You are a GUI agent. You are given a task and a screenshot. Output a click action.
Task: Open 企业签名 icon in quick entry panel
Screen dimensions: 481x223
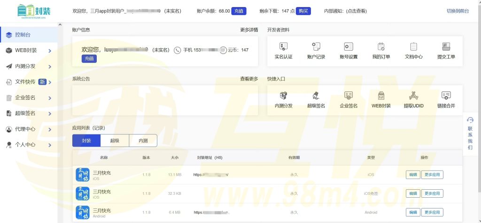pos(349,96)
